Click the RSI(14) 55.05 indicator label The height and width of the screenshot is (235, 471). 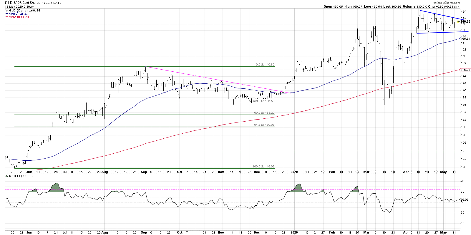click(x=21, y=176)
